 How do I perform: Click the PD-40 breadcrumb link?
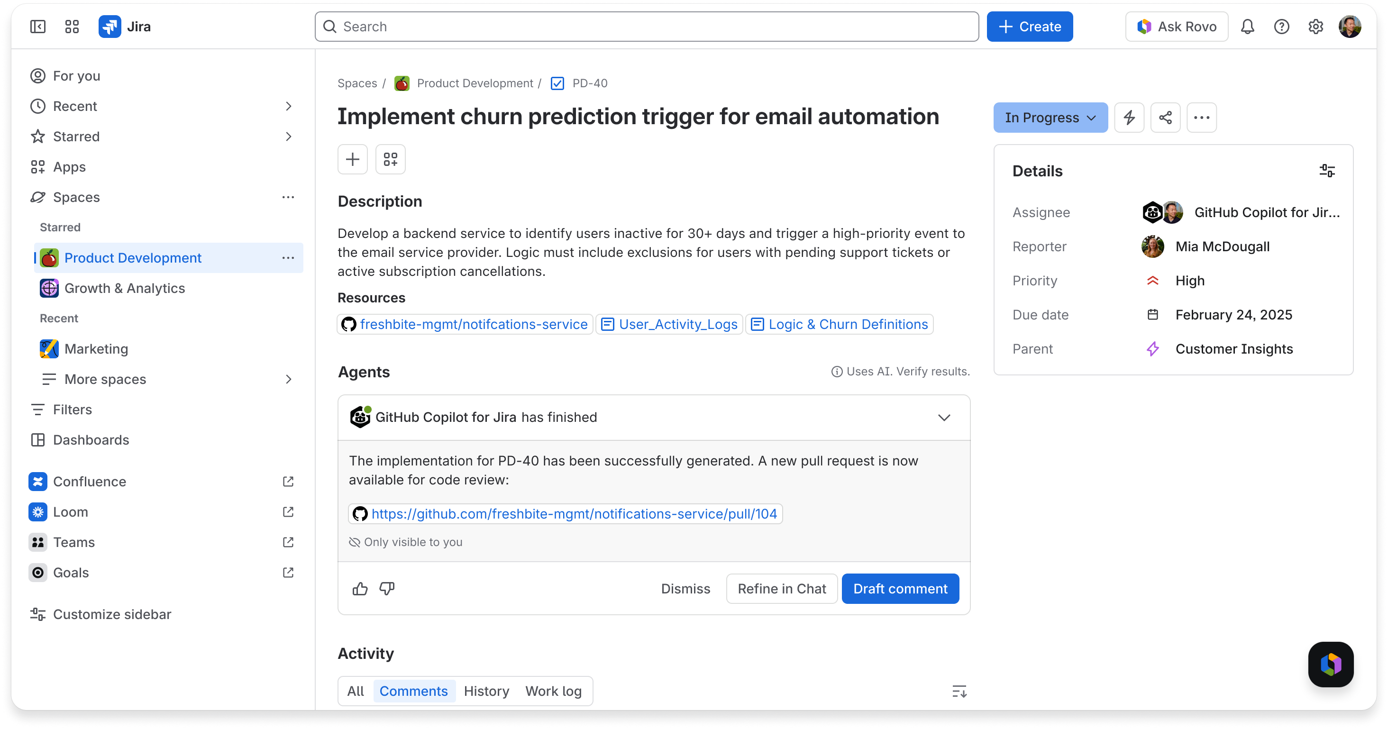coord(589,83)
